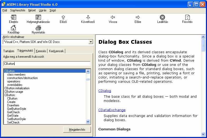Select 'GetState' index entry

tap(13, 116)
